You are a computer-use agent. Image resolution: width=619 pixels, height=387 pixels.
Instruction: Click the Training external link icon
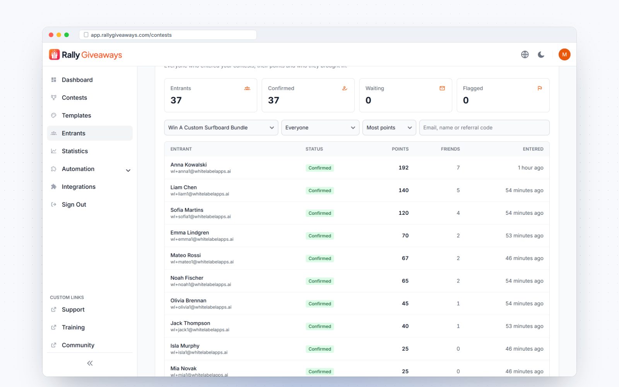click(x=54, y=327)
